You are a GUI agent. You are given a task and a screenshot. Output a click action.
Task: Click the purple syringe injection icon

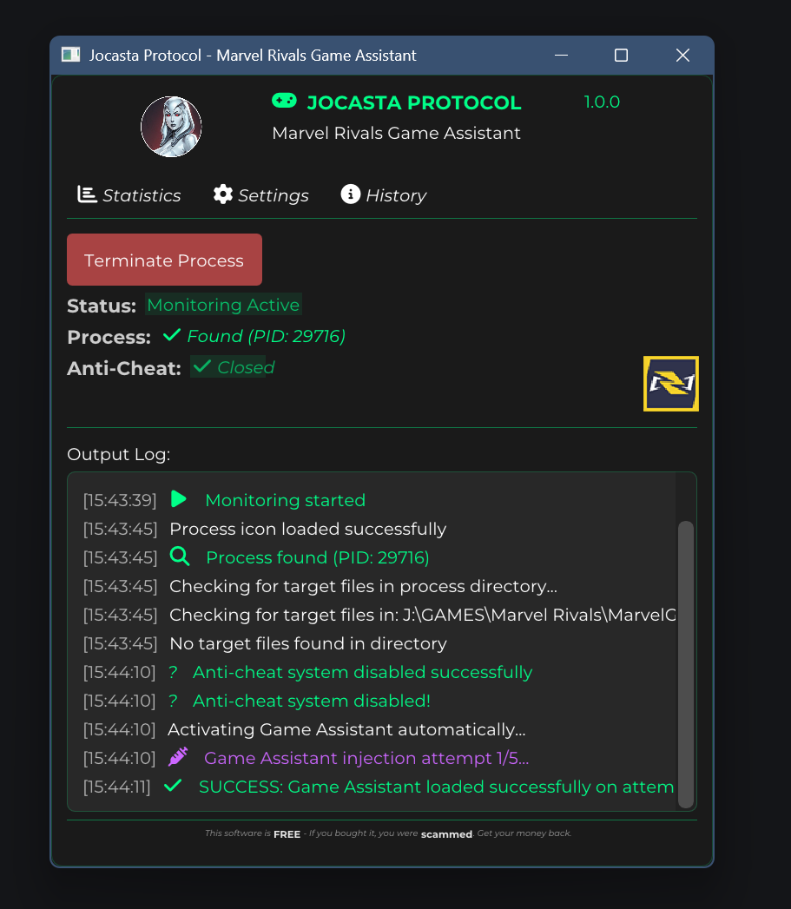pyautogui.click(x=178, y=757)
